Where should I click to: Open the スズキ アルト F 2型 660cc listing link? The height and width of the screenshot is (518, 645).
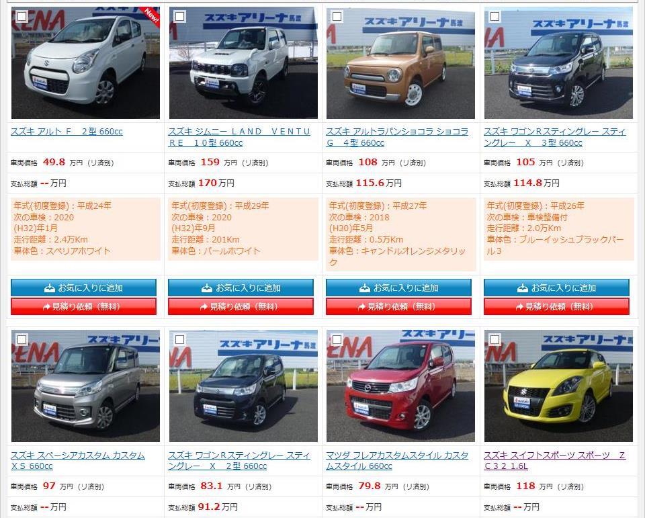tap(67, 132)
